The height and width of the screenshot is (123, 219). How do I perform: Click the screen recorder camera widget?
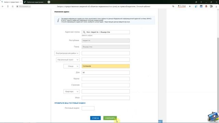point(213,117)
